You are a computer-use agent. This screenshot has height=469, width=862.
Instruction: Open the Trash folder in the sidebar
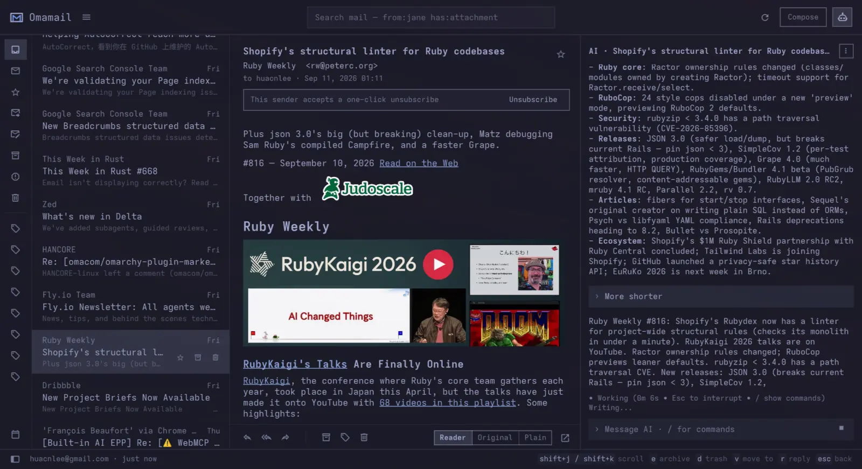pos(16,198)
